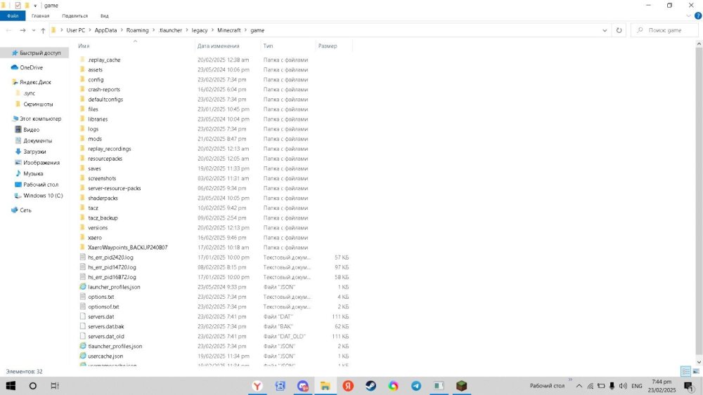Go up one folder level
This screenshot has height=395, width=703.
pyautogui.click(x=43, y=30)
